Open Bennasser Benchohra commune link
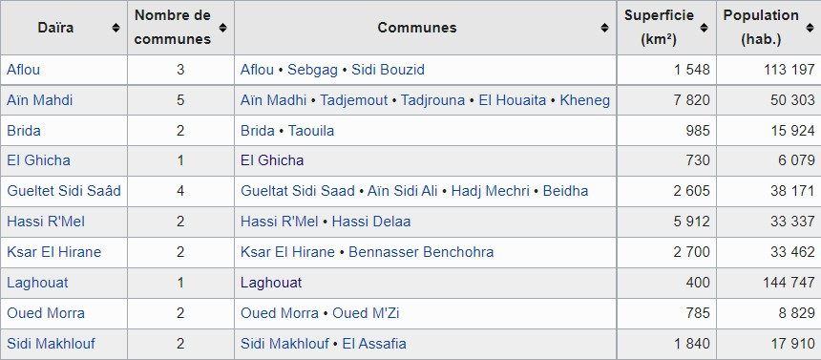Screen dimensions: 821x360 421,252
